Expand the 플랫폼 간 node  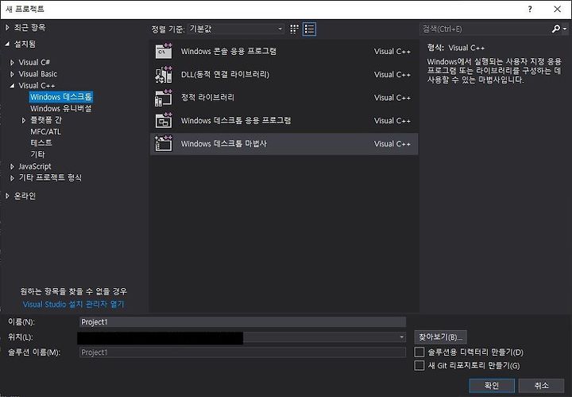coord(24,120)
